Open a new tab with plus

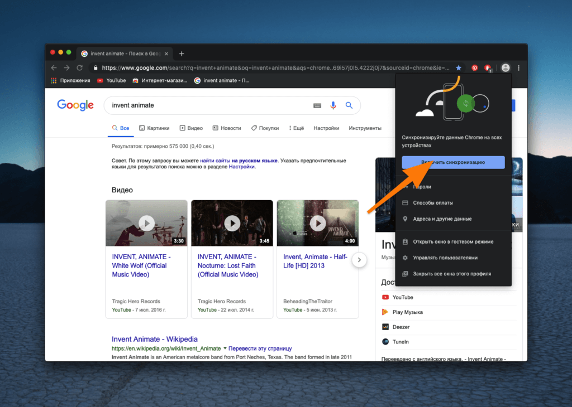point(182,54)
